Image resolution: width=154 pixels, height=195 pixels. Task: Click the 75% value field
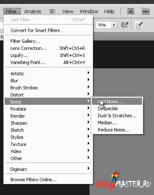point(103,25)
